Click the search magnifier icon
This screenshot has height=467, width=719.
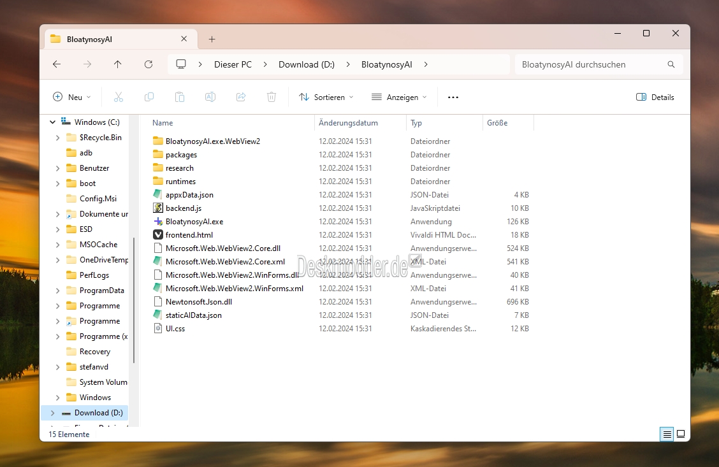[x=671, y=64]
